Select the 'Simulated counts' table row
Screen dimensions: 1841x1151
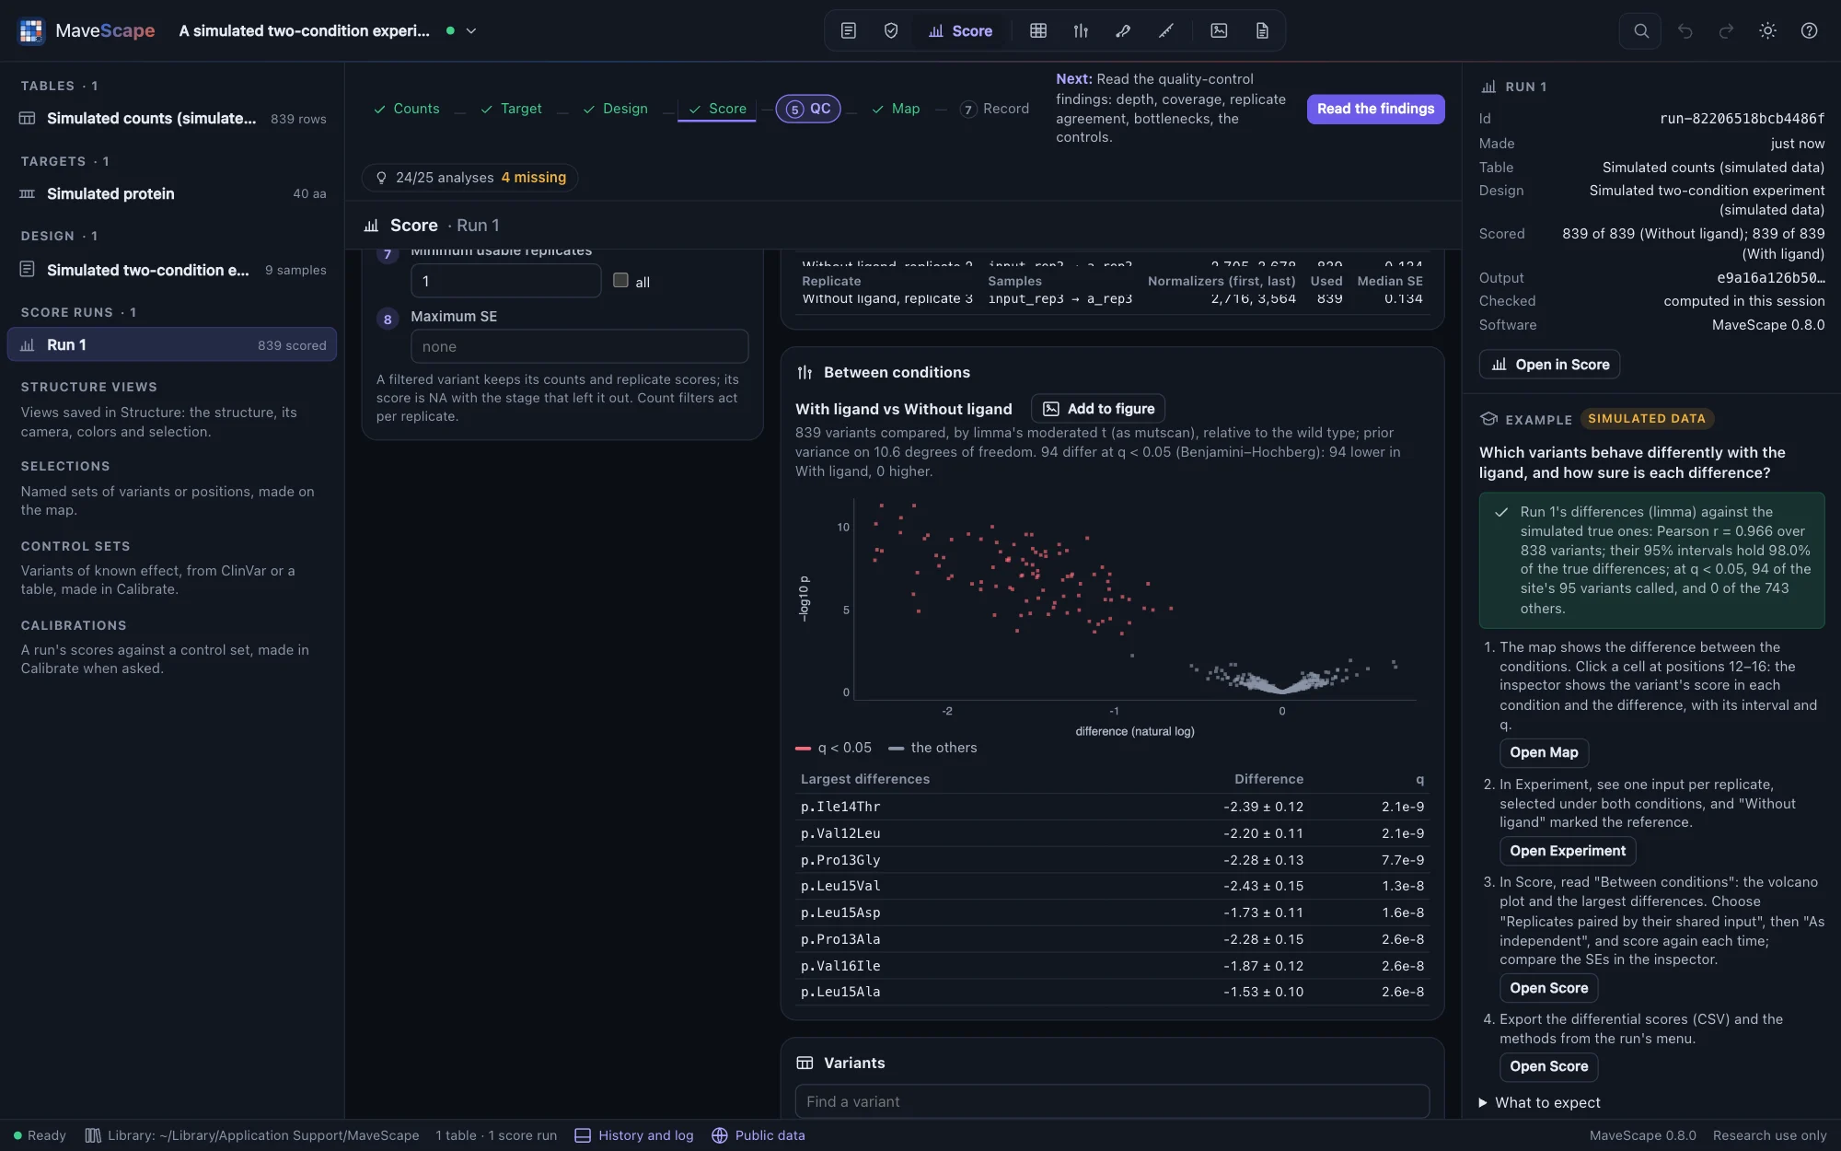pyautogui.click(x=172, y=118)
